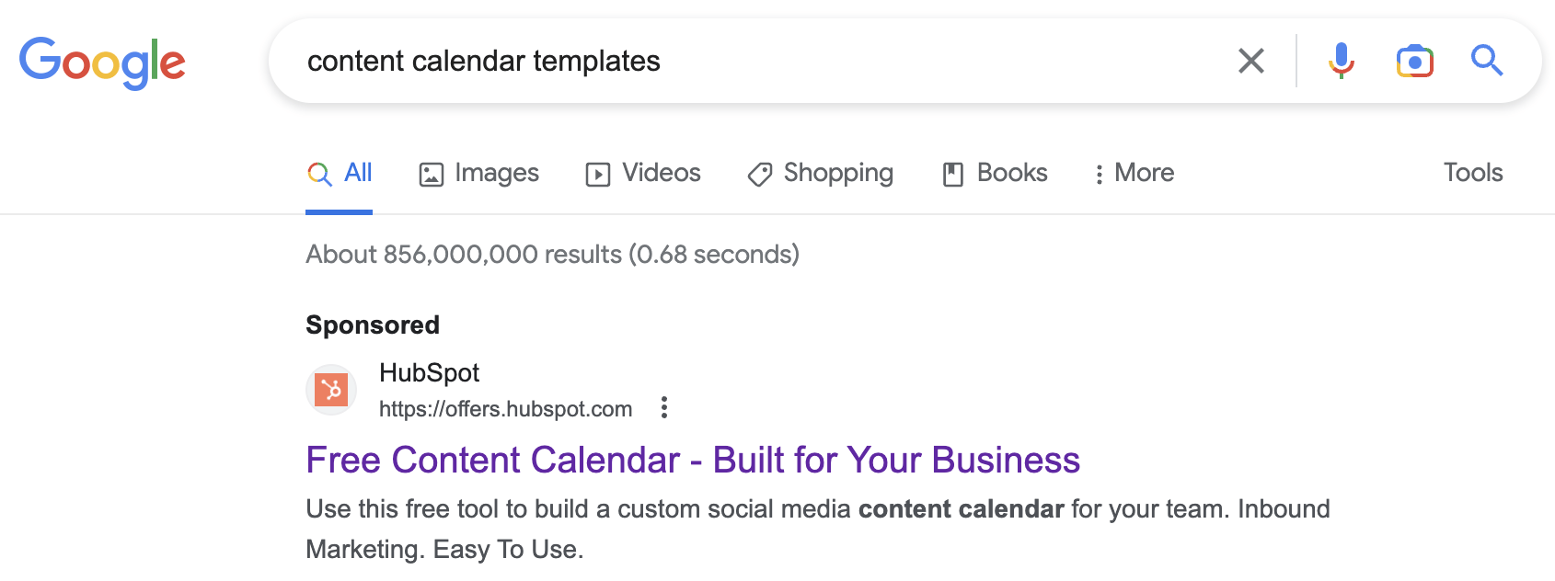This screenshot has height=581, width=1555.
Task: Expand the More search categories menu
Action: click(x=1134, y=173)
